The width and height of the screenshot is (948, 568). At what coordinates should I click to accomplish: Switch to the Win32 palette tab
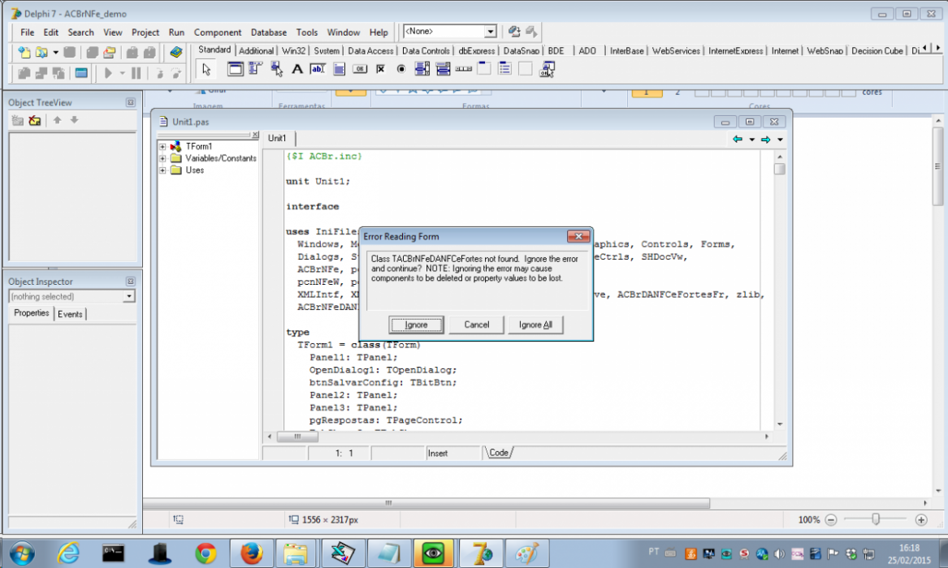(x=294, y=50)
